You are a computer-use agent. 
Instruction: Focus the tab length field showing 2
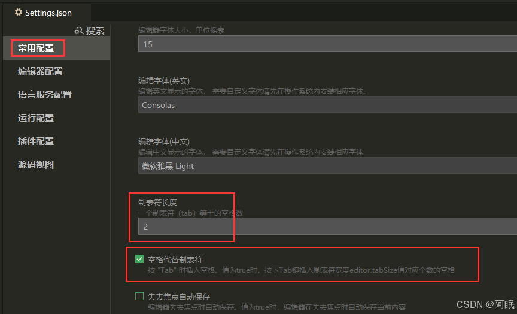[x=327, y=226]
